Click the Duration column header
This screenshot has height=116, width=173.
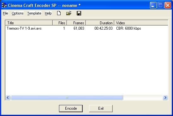point(100,23)
